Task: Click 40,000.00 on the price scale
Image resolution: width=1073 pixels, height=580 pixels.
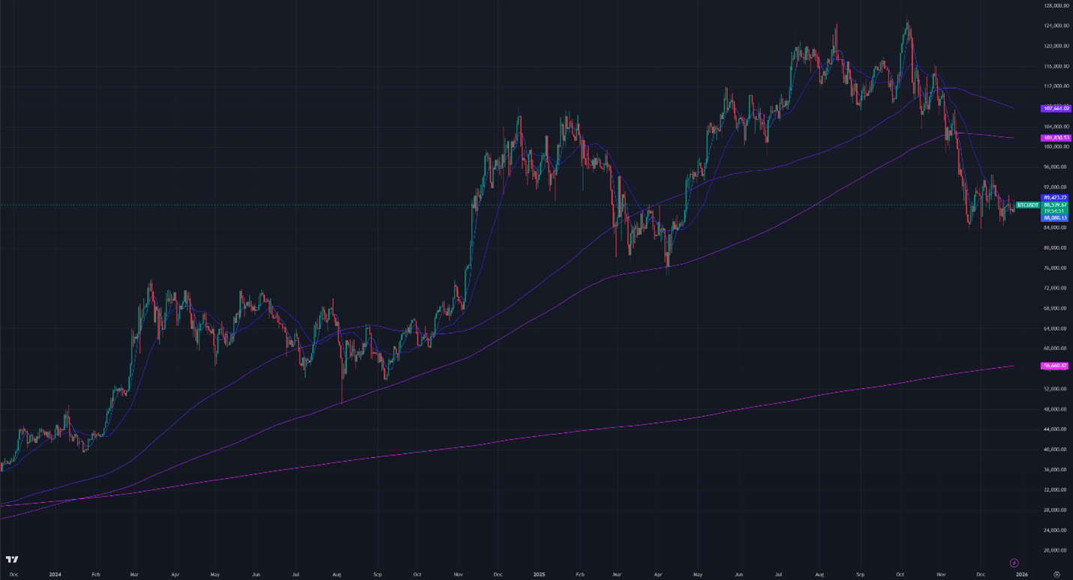Action: 1055,450
